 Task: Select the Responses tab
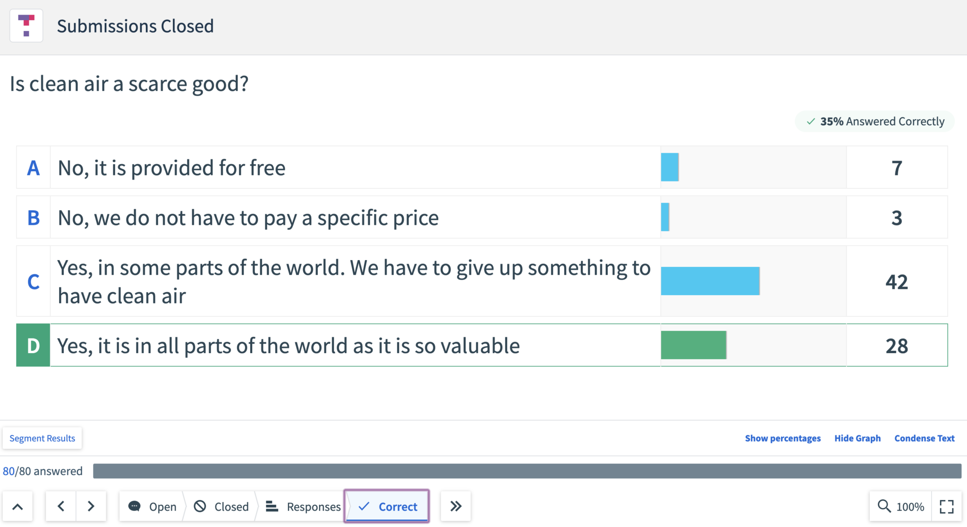pos(303,506)
